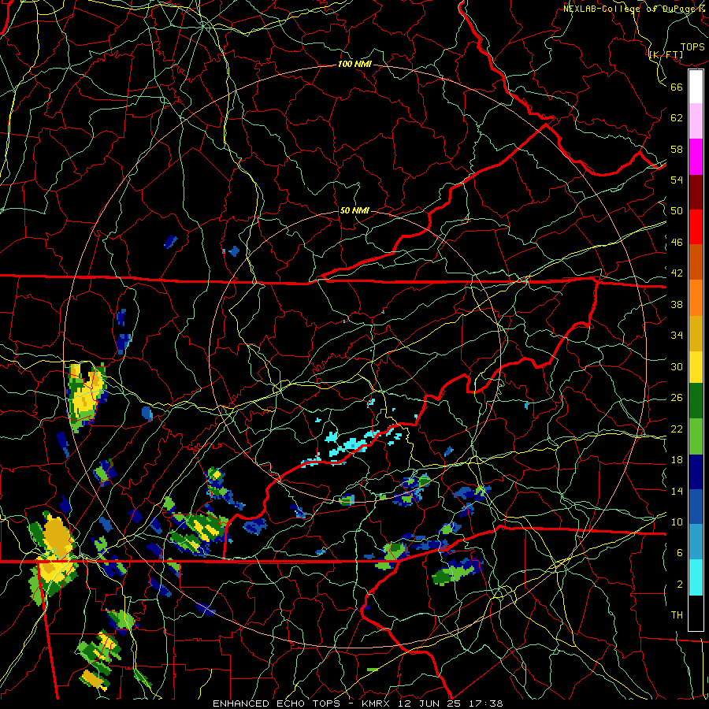
Task: Click the 14 value on the scale
Action: point(677,491)
